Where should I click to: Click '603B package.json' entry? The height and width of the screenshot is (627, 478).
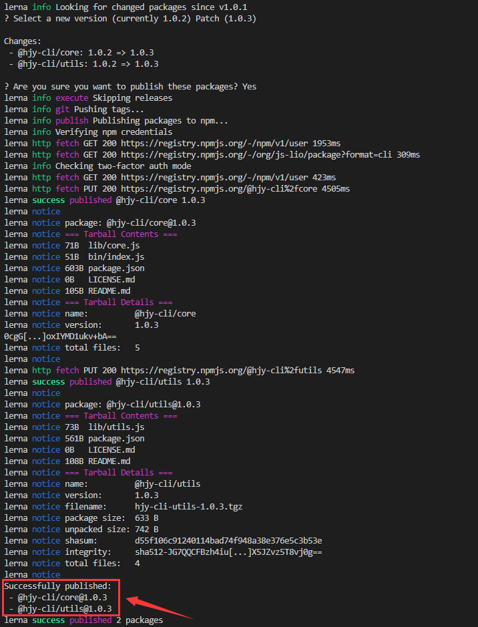(105, 268)
